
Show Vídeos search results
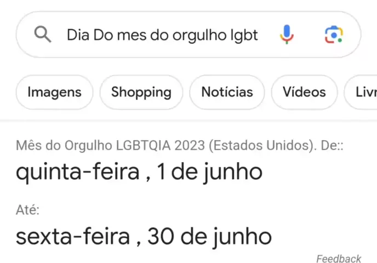tap(304, 92)
